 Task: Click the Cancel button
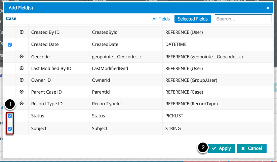pos(252,148)
